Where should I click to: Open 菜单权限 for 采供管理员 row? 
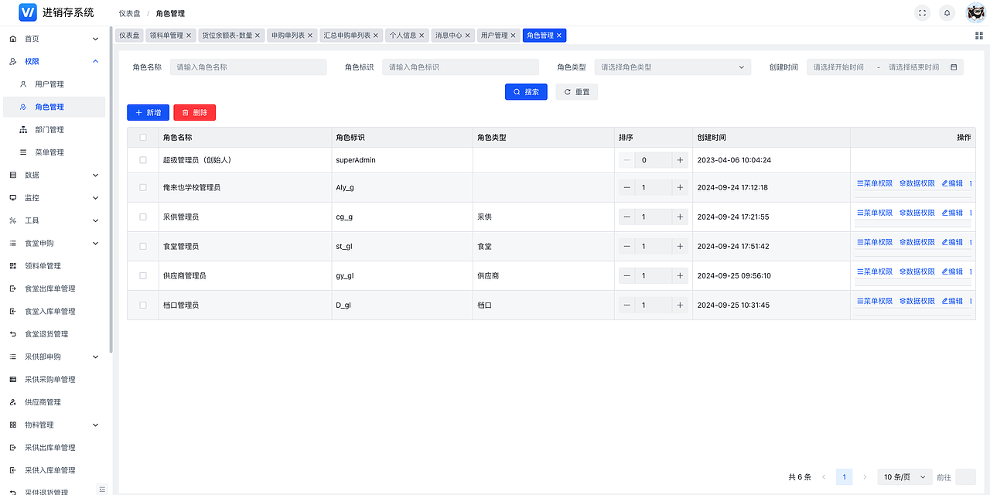[875, 213]
